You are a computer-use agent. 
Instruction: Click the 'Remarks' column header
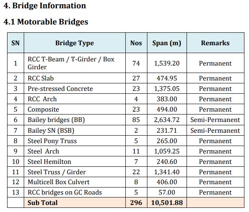[x=215, y=43]
